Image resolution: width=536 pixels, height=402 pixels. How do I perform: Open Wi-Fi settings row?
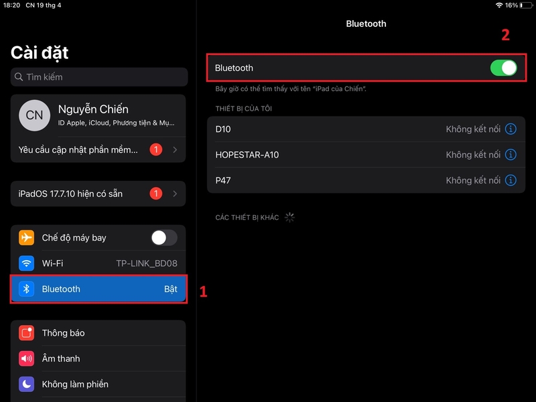pyautogui.click(x=98, y=263)
